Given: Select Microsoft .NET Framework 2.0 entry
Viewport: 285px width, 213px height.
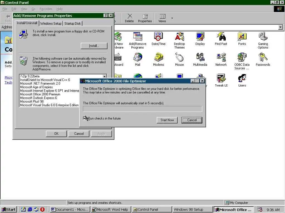Looking at the screenshot, I should (40, 83).
